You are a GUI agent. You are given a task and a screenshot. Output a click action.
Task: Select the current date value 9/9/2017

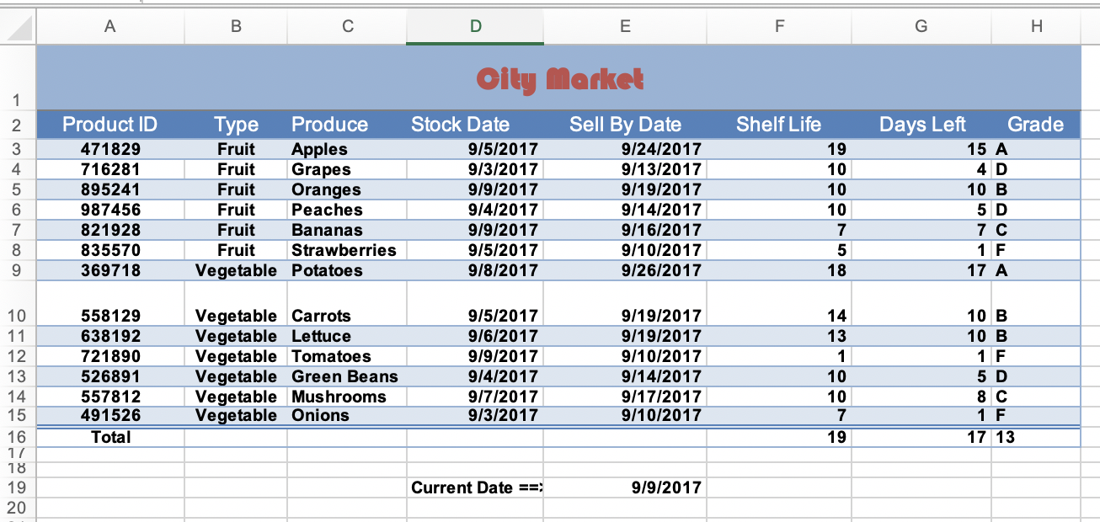[x=625, y=487]
